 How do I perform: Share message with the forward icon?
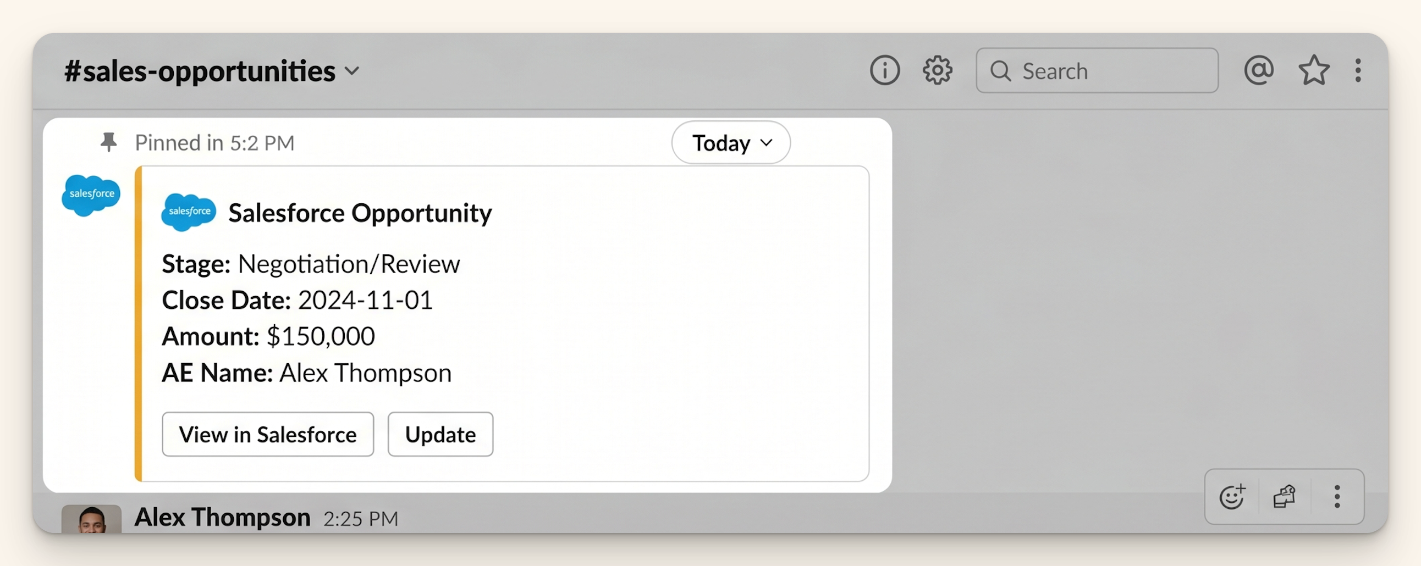1284,497
